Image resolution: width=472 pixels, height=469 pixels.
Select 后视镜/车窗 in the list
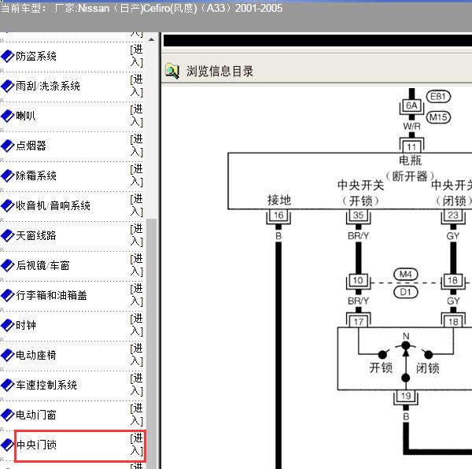pos(42,265)
